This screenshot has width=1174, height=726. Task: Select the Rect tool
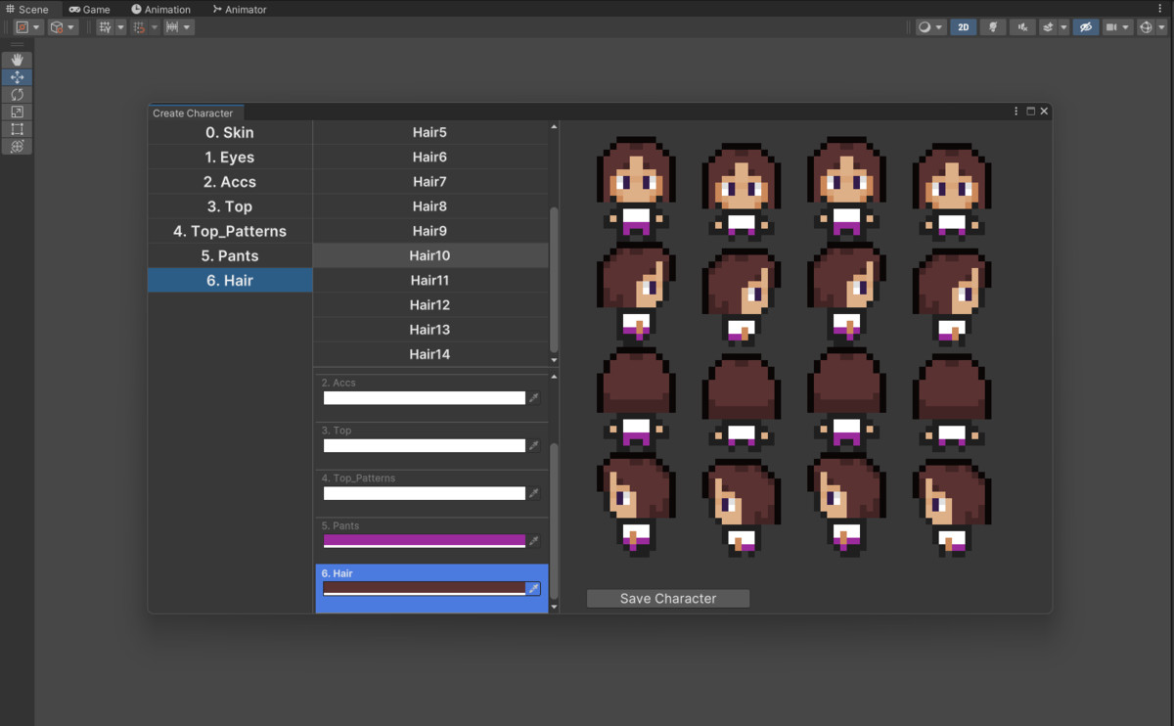[x=17, y=129]
